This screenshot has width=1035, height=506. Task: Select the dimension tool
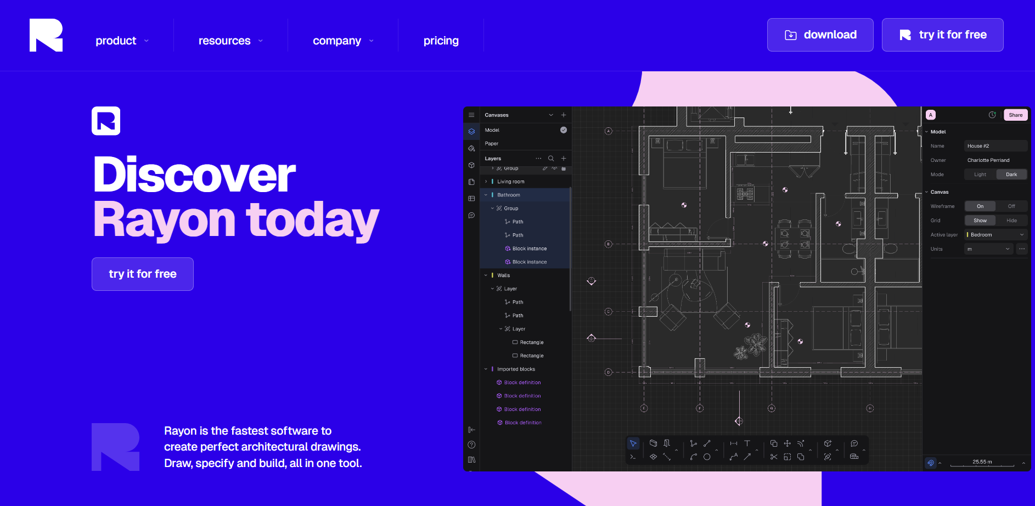pos(734,443)
